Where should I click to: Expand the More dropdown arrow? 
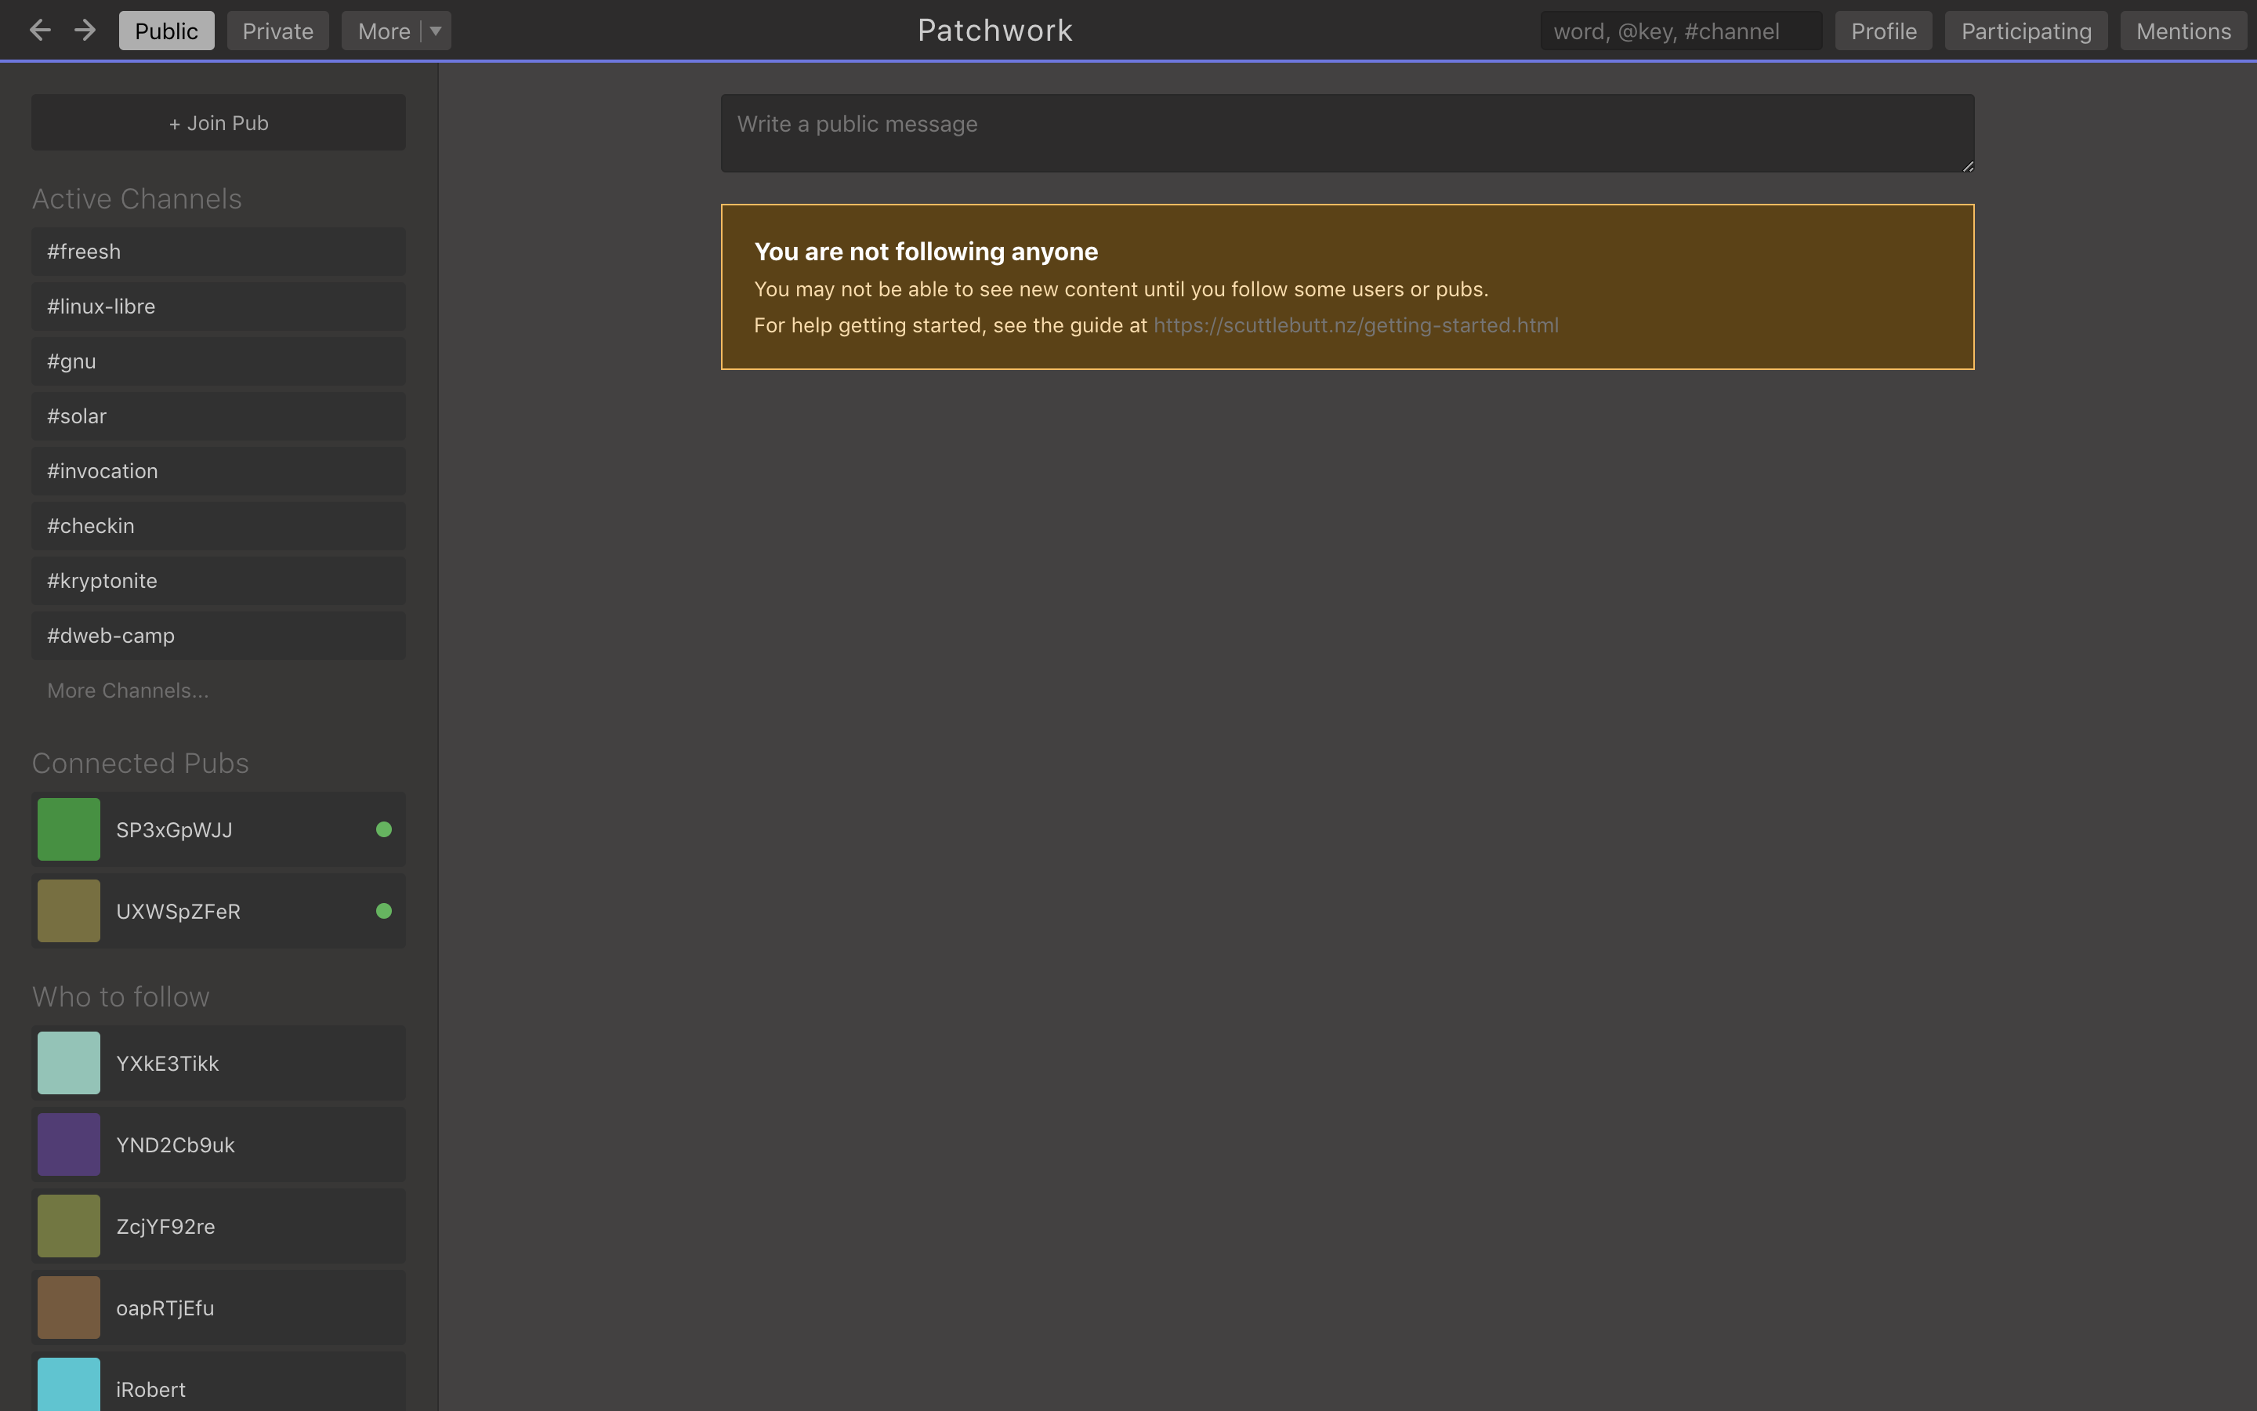pos(436,31)
